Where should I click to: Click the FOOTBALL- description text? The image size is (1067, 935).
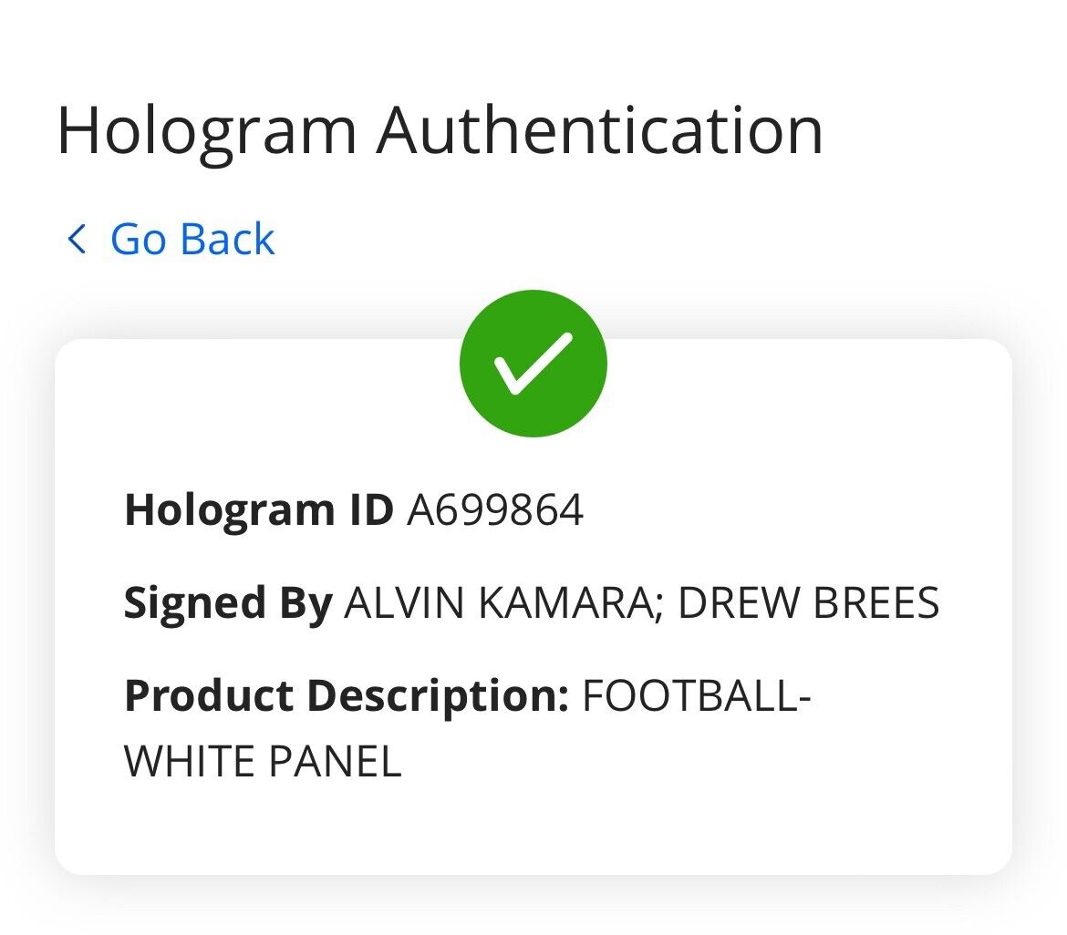click(696, 695)
